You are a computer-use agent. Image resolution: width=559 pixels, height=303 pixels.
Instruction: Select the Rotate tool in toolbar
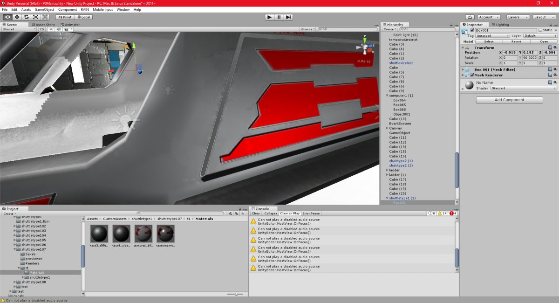[26, 17]
